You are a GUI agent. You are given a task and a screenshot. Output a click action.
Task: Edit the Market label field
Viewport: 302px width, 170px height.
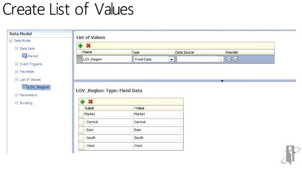tap(108, 114)
